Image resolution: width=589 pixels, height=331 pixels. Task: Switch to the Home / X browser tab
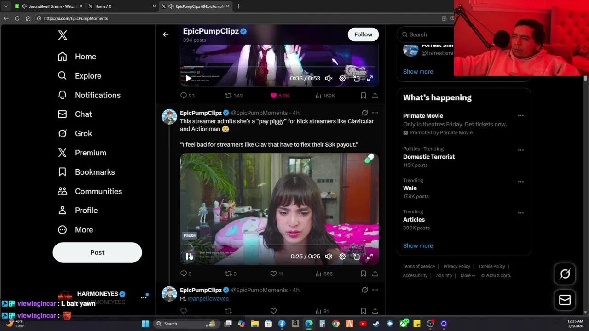coord(122,6)
